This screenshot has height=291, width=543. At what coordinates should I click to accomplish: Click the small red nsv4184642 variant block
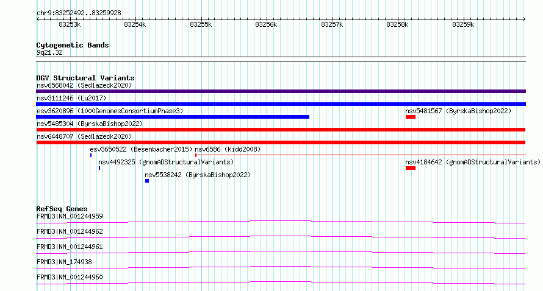pos(411,168)
